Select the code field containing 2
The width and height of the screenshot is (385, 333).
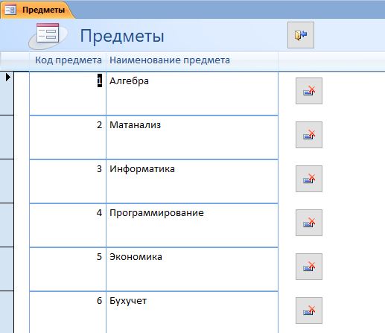(68, 137)
